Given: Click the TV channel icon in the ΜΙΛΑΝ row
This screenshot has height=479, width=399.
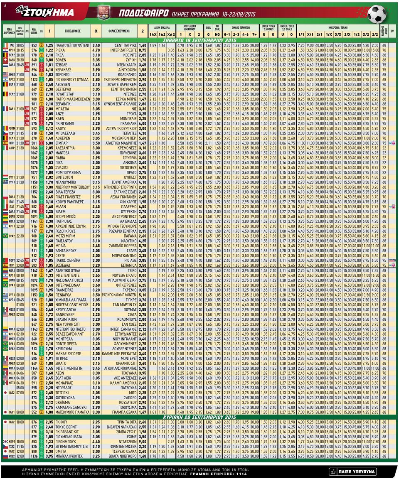Looking at the screenshot, I should [392, 207].
